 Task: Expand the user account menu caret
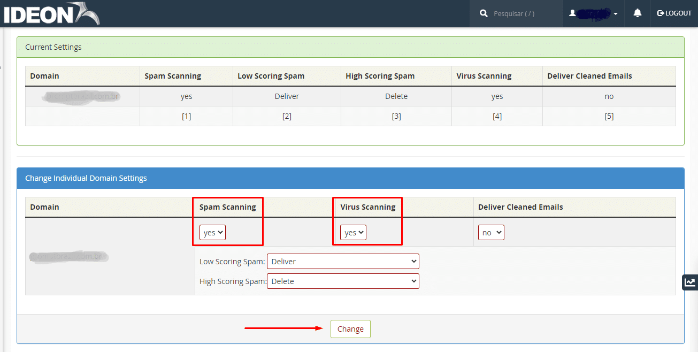[616, 14]
